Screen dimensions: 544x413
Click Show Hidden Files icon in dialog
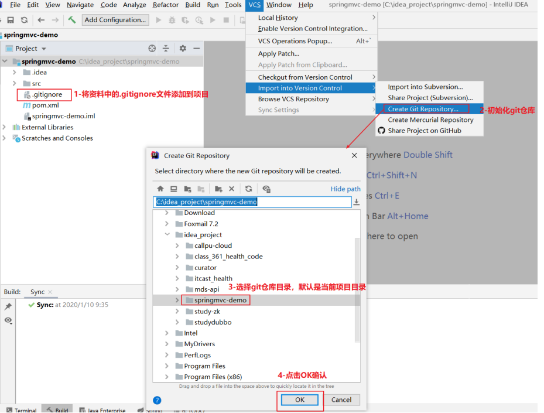click(x=266, y=189)
